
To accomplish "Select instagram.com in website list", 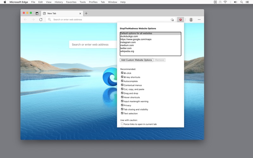I will [x=151, y=42].
